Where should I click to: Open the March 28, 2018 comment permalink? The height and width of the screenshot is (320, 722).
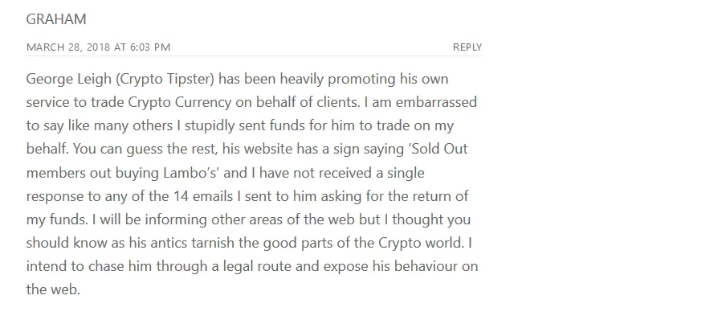[99, 47]
